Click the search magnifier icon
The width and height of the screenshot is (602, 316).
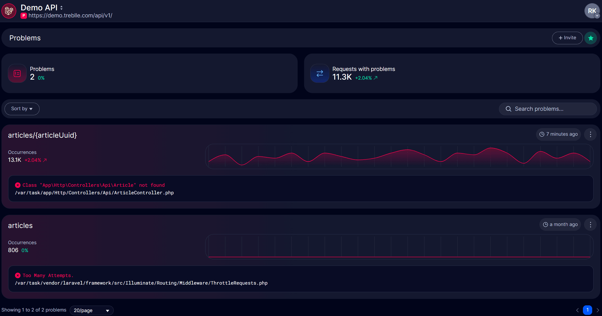(508, 109)
